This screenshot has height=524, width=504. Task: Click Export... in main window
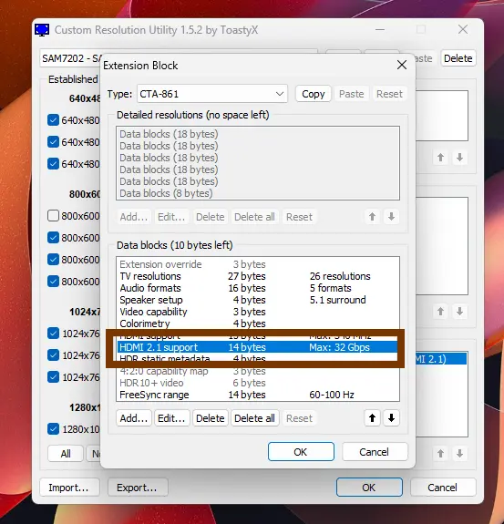[138, 488]
